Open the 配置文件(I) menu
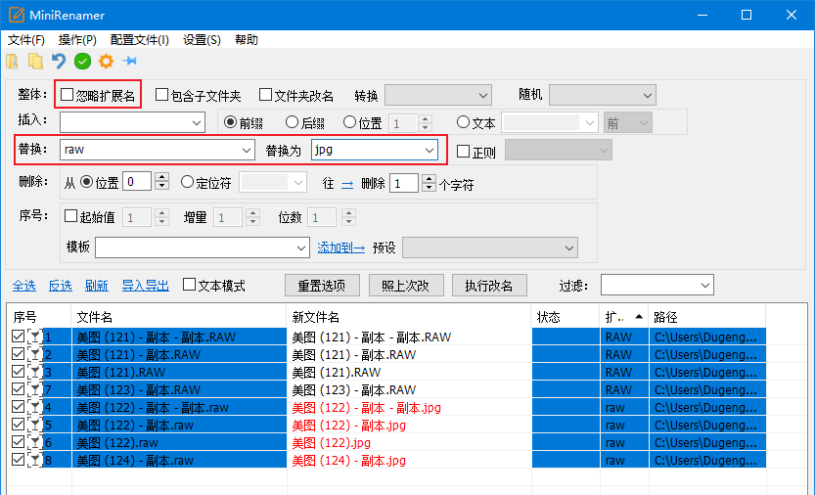This screenshot has width=815, height=495. coord(140,40)
